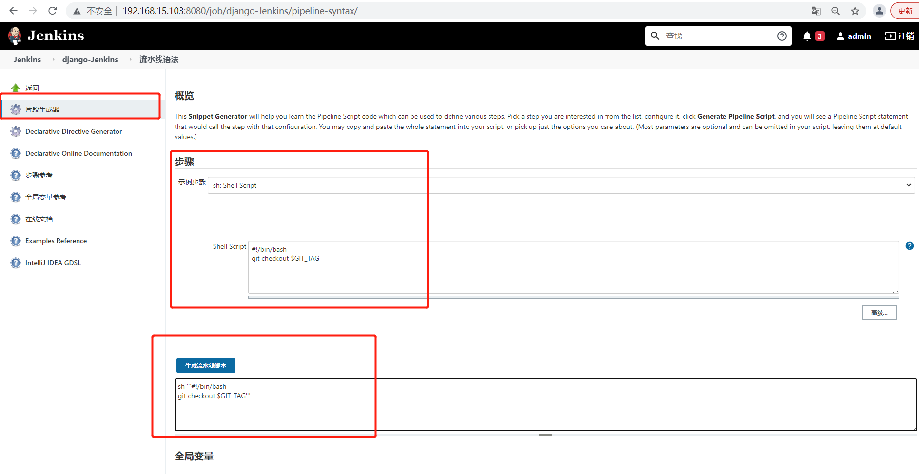Open notifications bell icon
Image resolution: width=919 pixels, height=474 pixels.
pos(807,36)
